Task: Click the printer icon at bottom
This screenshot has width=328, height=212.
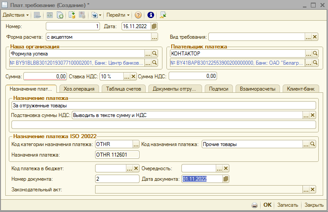Action: point(254,205)
